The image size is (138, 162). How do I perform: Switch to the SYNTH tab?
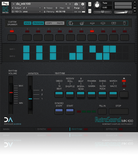[41, 129]
